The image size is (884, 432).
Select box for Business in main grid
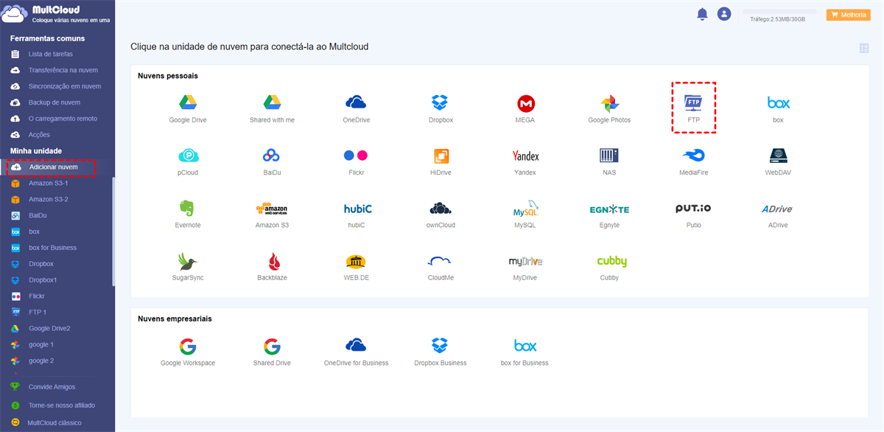click(x=525, y=352)
